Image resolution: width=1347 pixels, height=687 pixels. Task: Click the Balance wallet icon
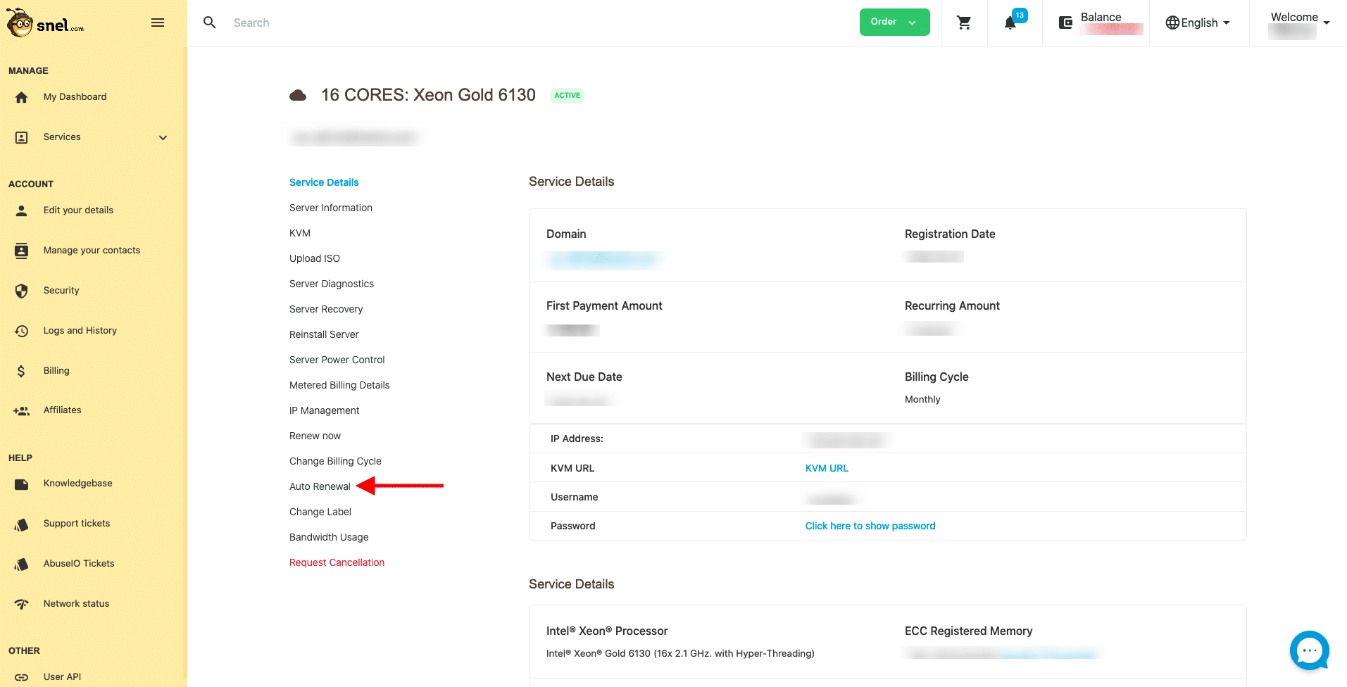(1066, 23)
